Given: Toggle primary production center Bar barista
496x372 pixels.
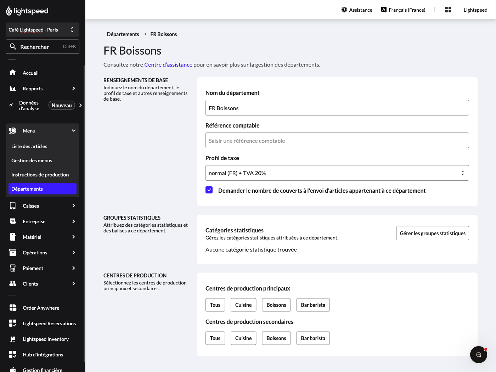Looking at the screenshot, I should [313, 305].
